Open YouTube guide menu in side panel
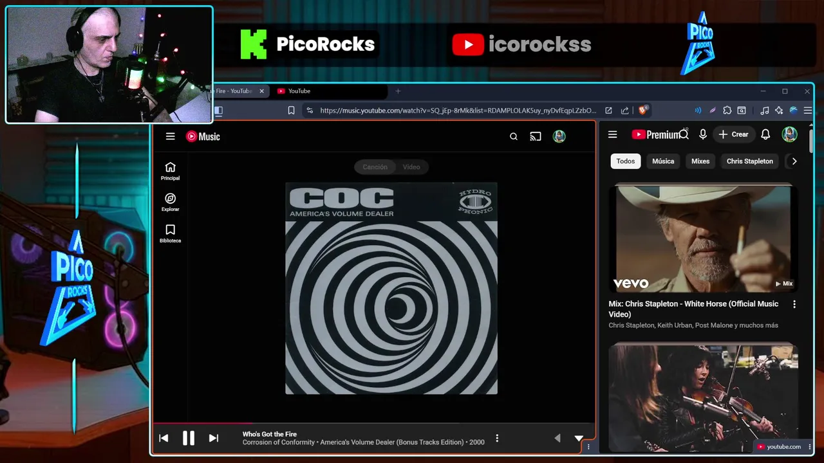 coord(613,134)
